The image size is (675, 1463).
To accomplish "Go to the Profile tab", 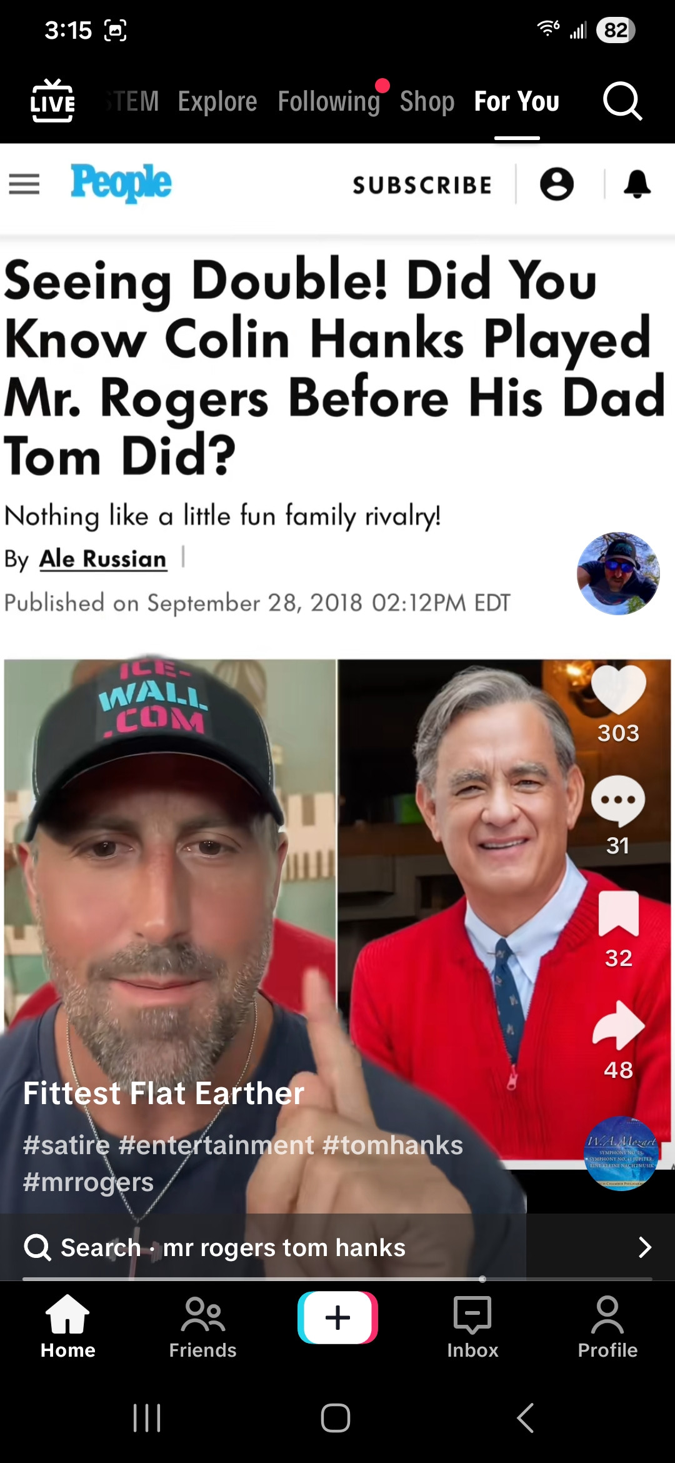I will pos(607,1327).
